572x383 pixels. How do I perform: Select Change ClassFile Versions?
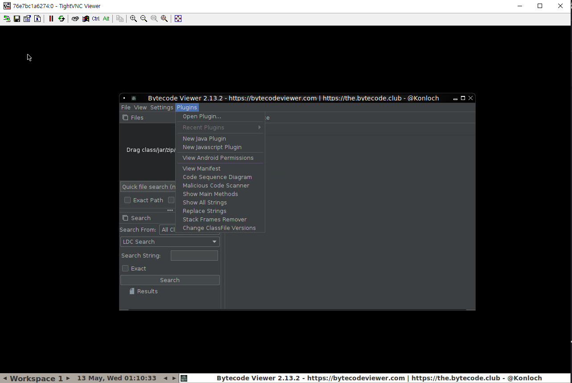coord(221,228)
